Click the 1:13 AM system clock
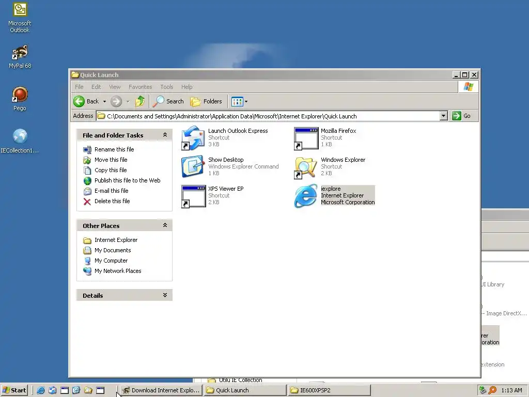This screenshot has width=529, height=397. 511,390
